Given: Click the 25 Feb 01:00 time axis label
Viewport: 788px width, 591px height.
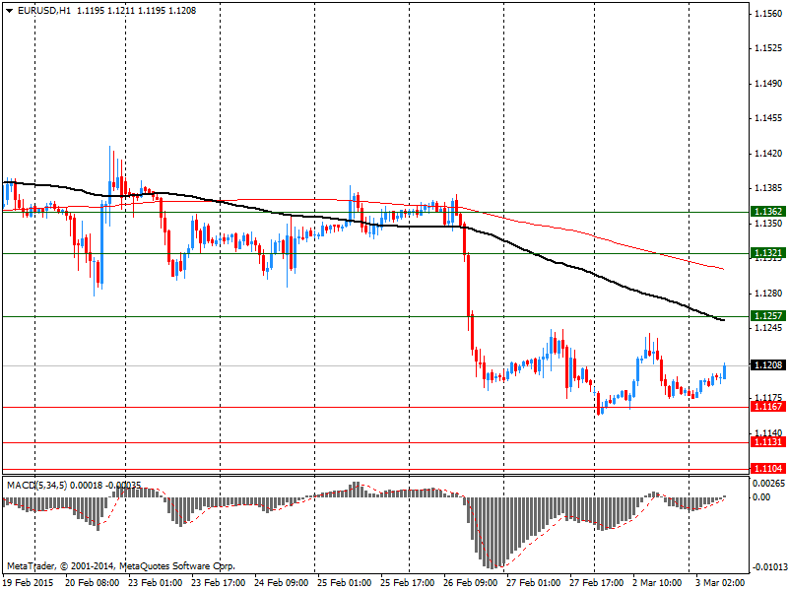Looking at the screenshot, I should pyautogui.click(x=345, y=583).
